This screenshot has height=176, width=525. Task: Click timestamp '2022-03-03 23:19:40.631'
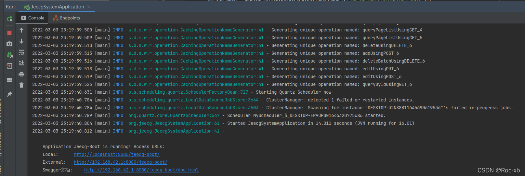click(x=62, y=92)
